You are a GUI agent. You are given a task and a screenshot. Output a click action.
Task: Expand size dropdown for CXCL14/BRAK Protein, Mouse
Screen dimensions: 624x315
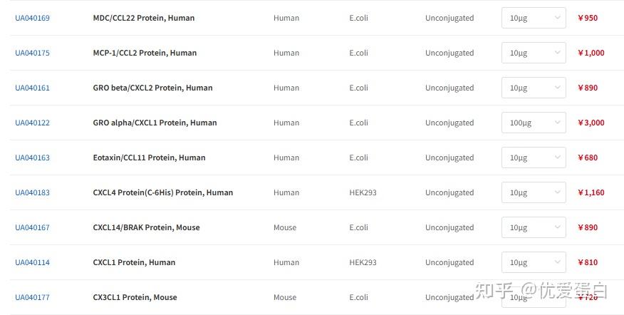click(x=534, y=227)
